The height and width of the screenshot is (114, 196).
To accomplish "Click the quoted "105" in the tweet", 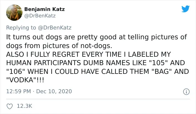I will (158, 63).
